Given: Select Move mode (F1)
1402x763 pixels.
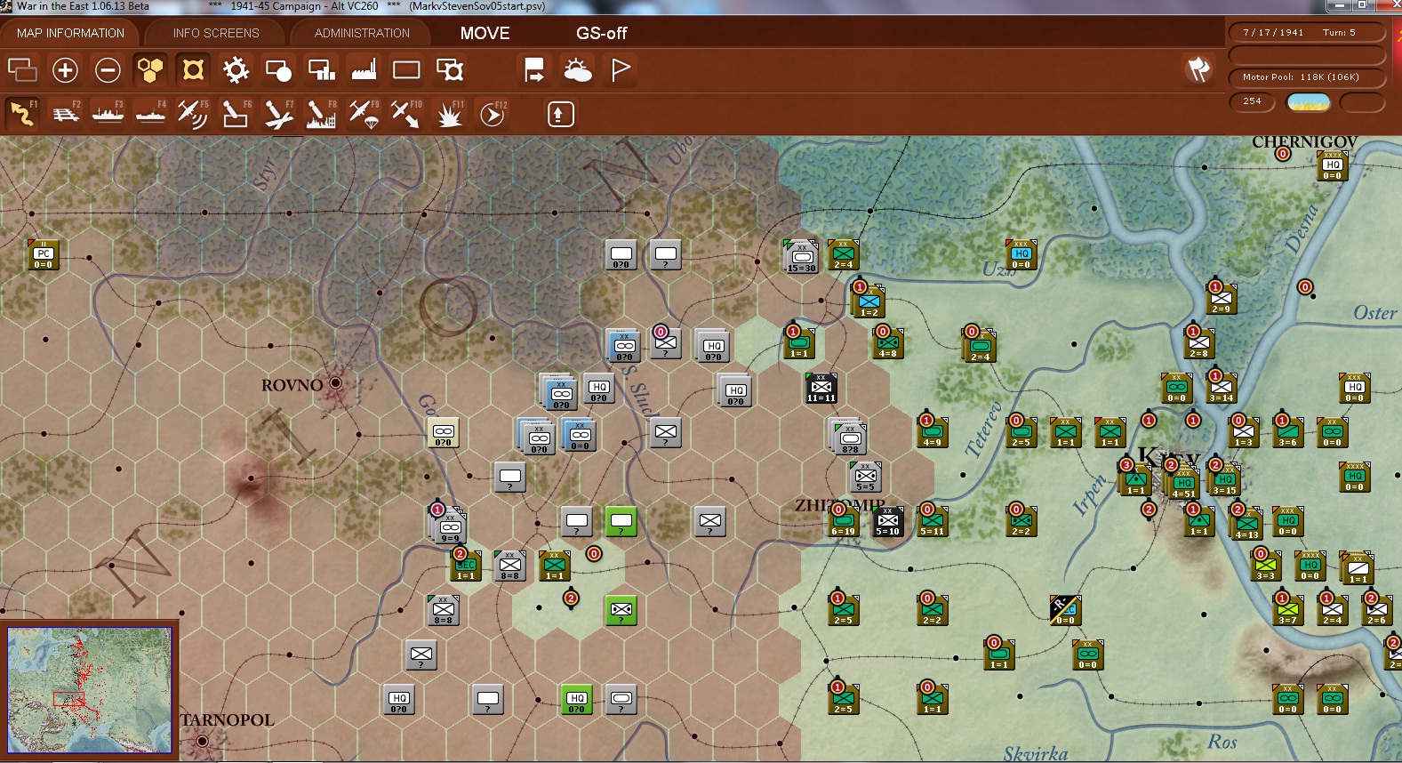Looking at the screenshot, I should point(22,114).
